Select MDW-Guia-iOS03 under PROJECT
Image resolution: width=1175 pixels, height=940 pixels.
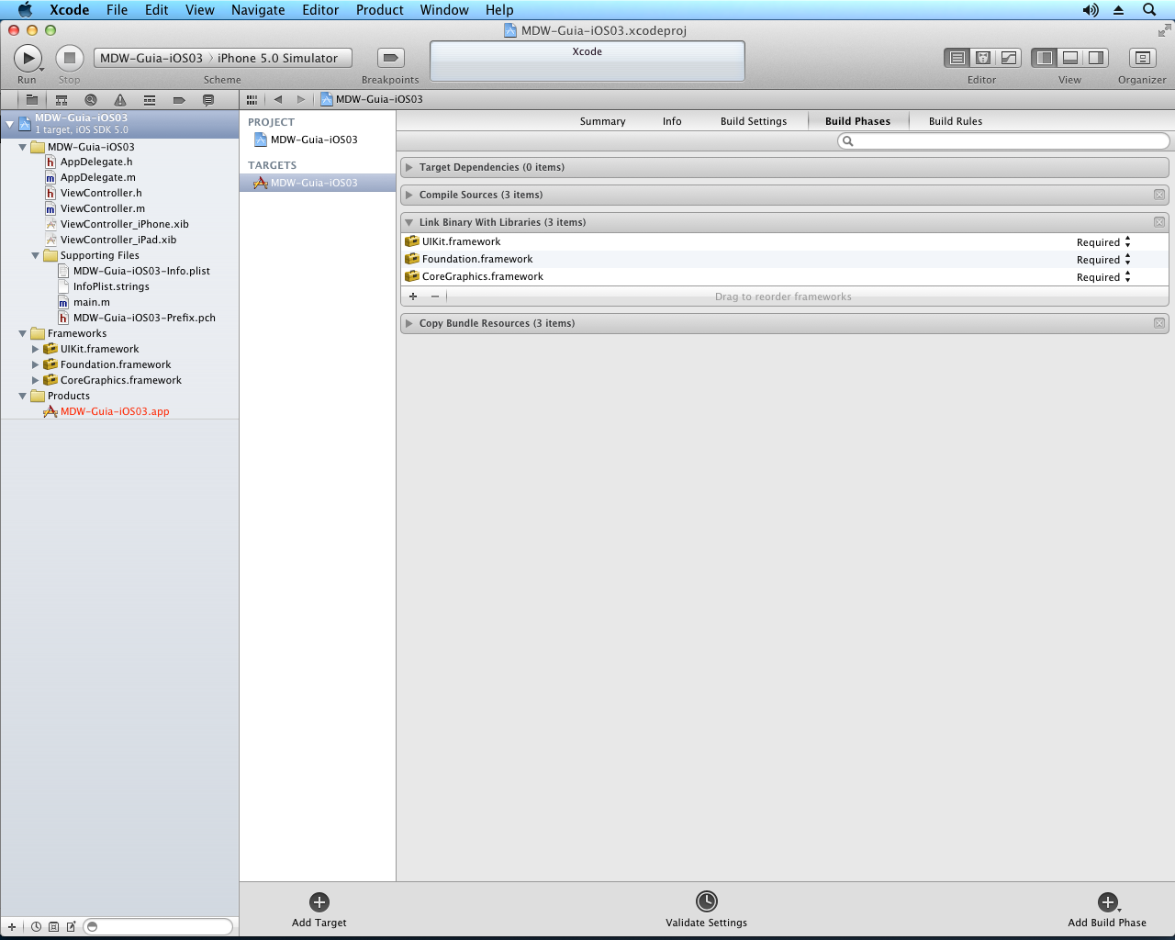(x=314, y=140)
